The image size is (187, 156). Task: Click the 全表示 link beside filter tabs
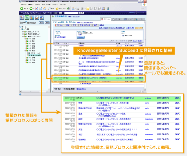[x=102, y=25]
